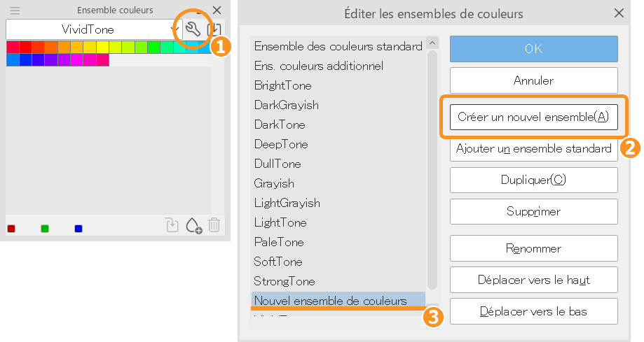Click Créer un nouvel ensemble button
This screenshot has height=342, width=644.
(533, 117)
